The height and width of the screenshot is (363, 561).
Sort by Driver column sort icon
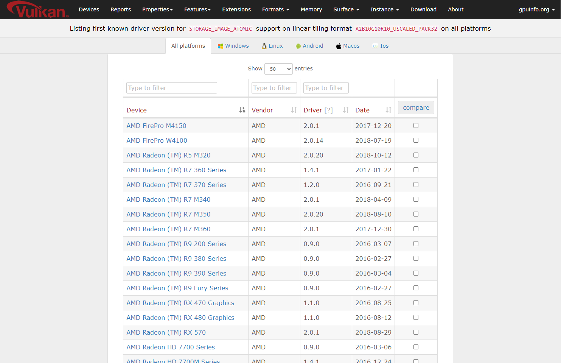tap(346, 110)
